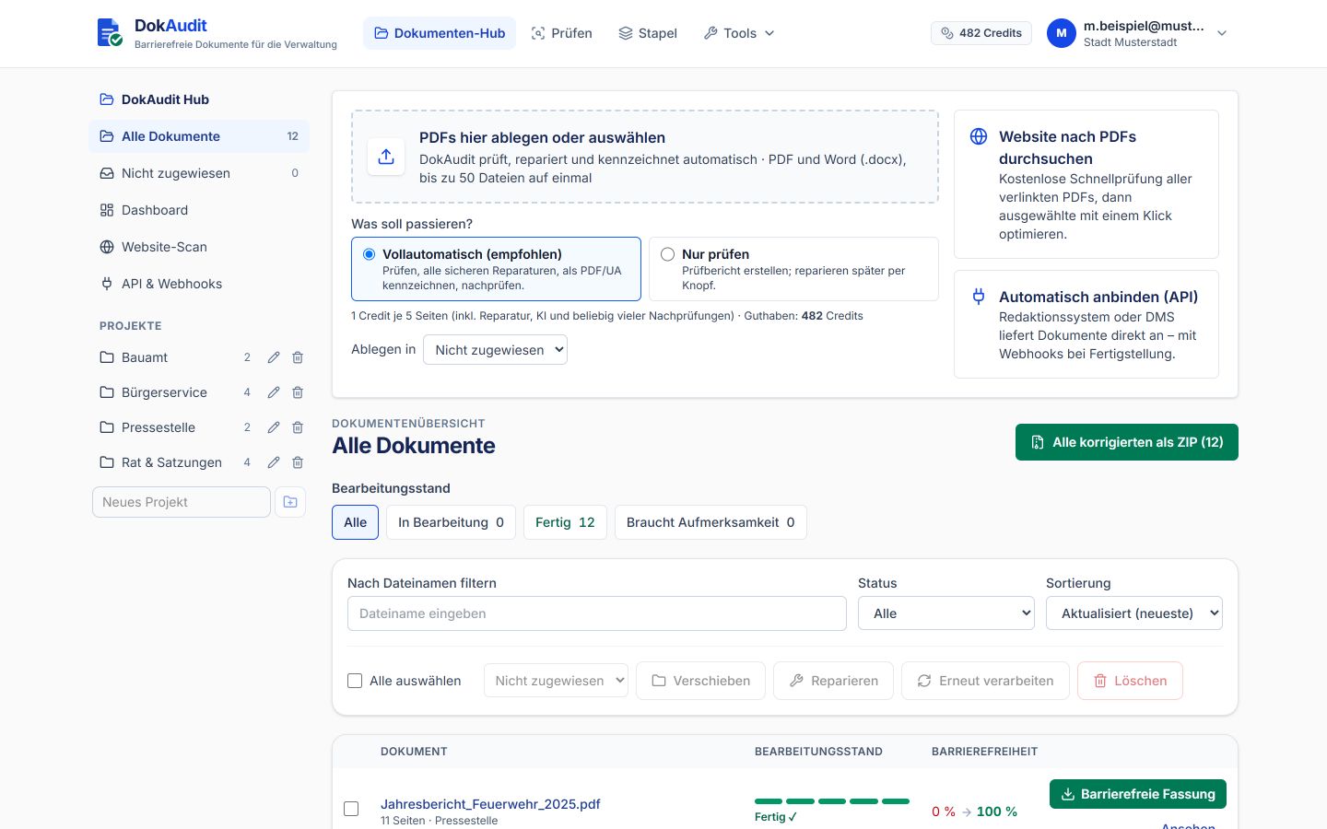Open the Status filter dropdown
The width and height of the screenshot is (1327, 829).
pos(946,613)
